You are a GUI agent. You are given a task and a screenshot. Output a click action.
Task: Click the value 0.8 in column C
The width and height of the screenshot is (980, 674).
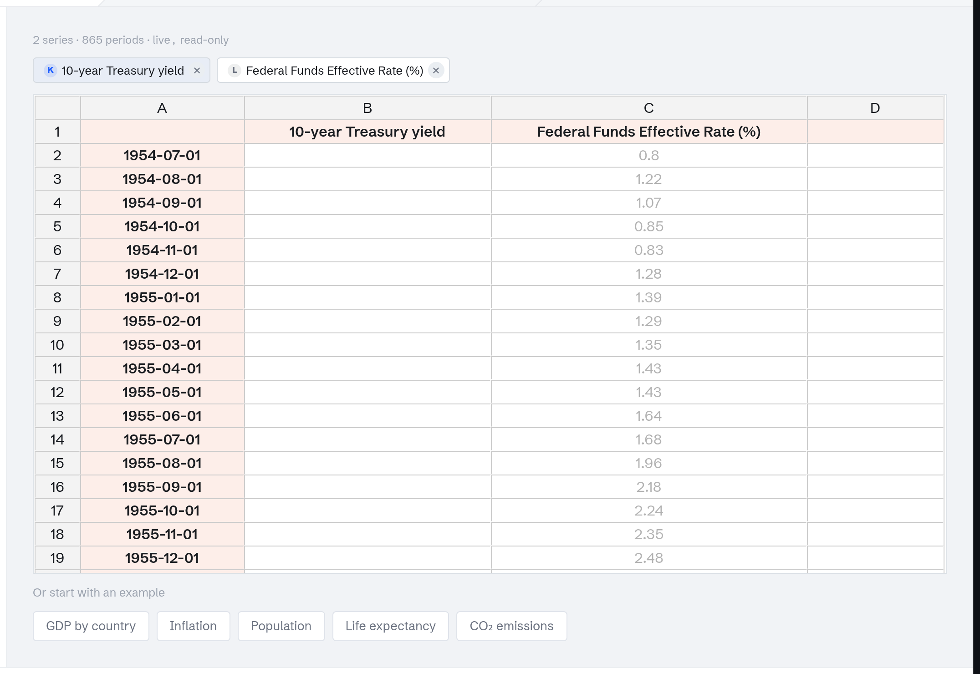click(649, 155)
